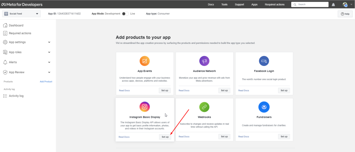The image size is (355, 152).
Task: Open the Support menu
Action: tap(239, 4)
